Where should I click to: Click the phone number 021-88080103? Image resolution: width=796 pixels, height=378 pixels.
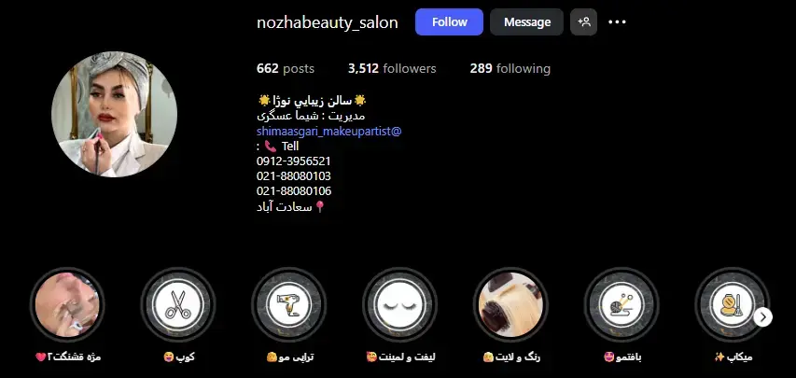click(294, 176)
